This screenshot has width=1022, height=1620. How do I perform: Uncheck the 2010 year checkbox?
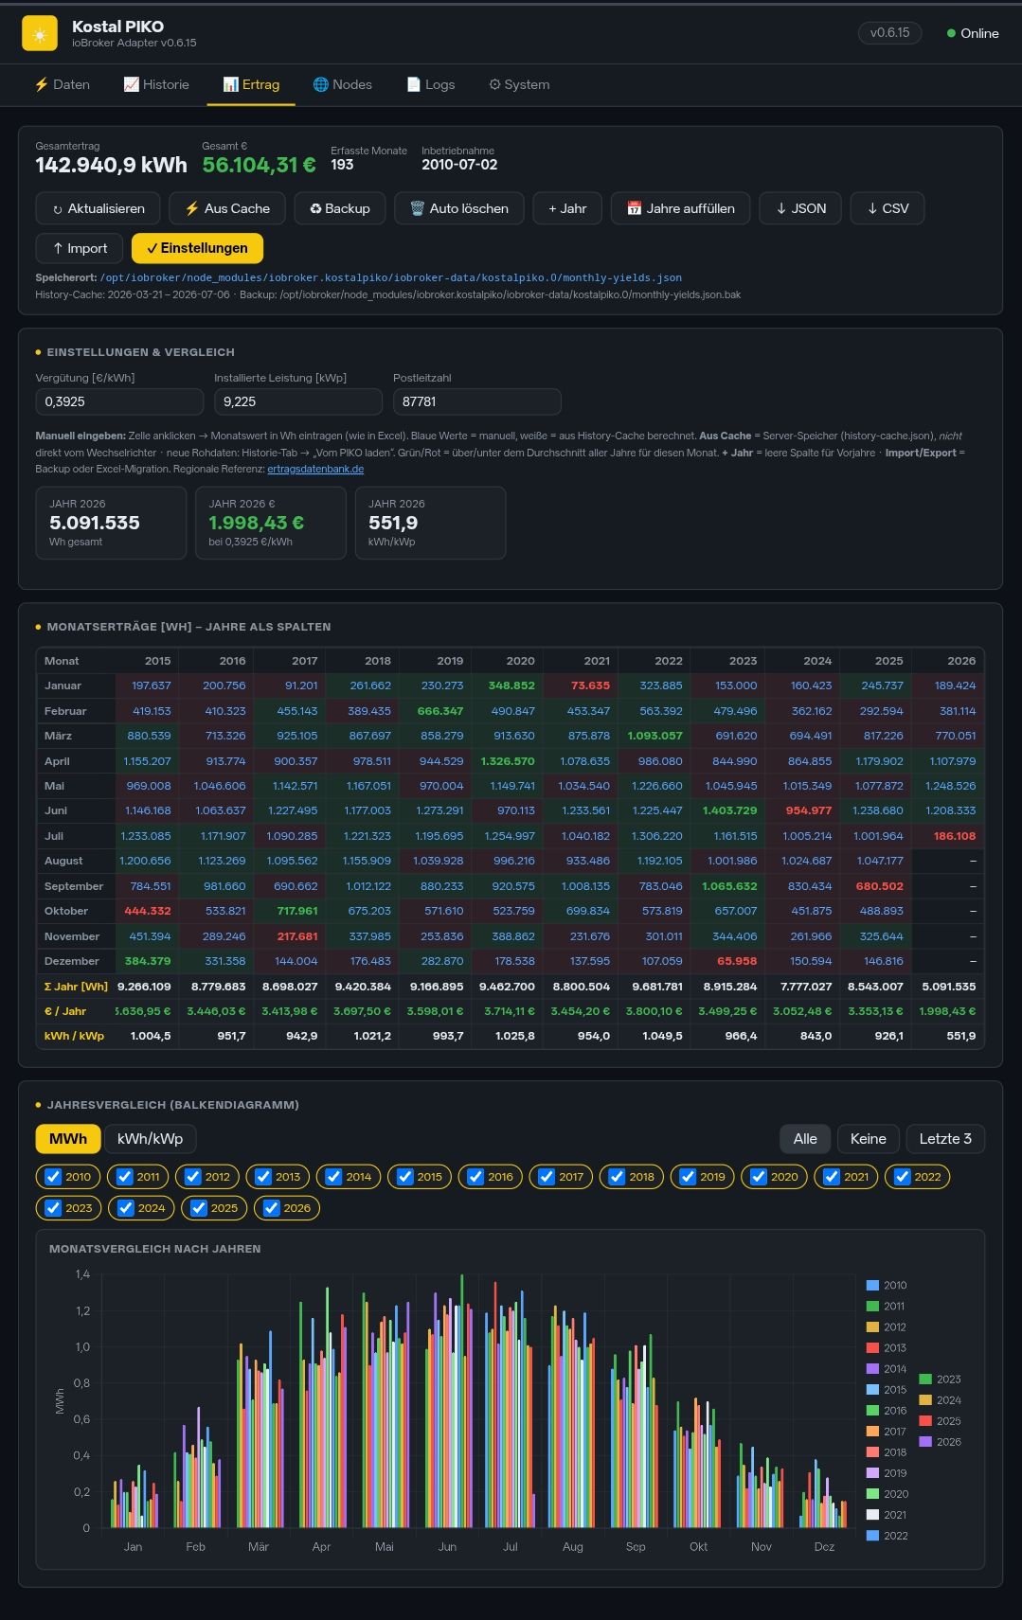53,1177
